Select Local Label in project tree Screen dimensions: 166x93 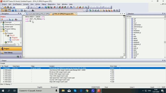[16, 40]
